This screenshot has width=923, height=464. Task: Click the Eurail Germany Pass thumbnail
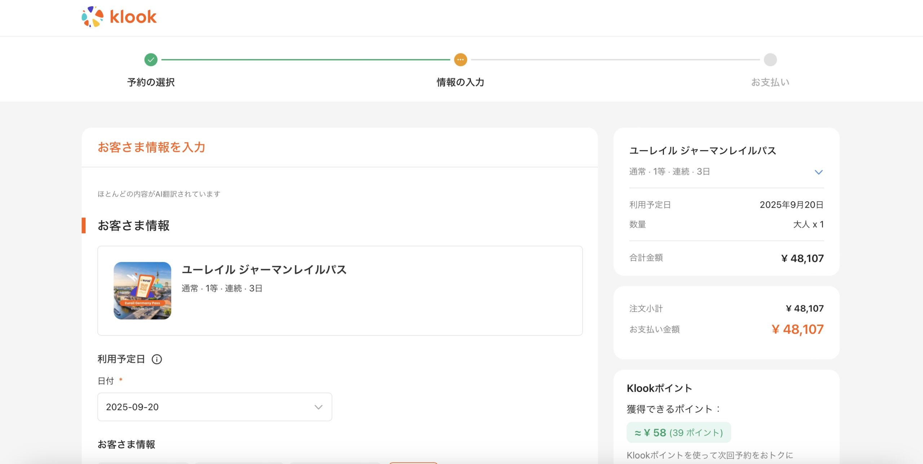click(142, 290)
